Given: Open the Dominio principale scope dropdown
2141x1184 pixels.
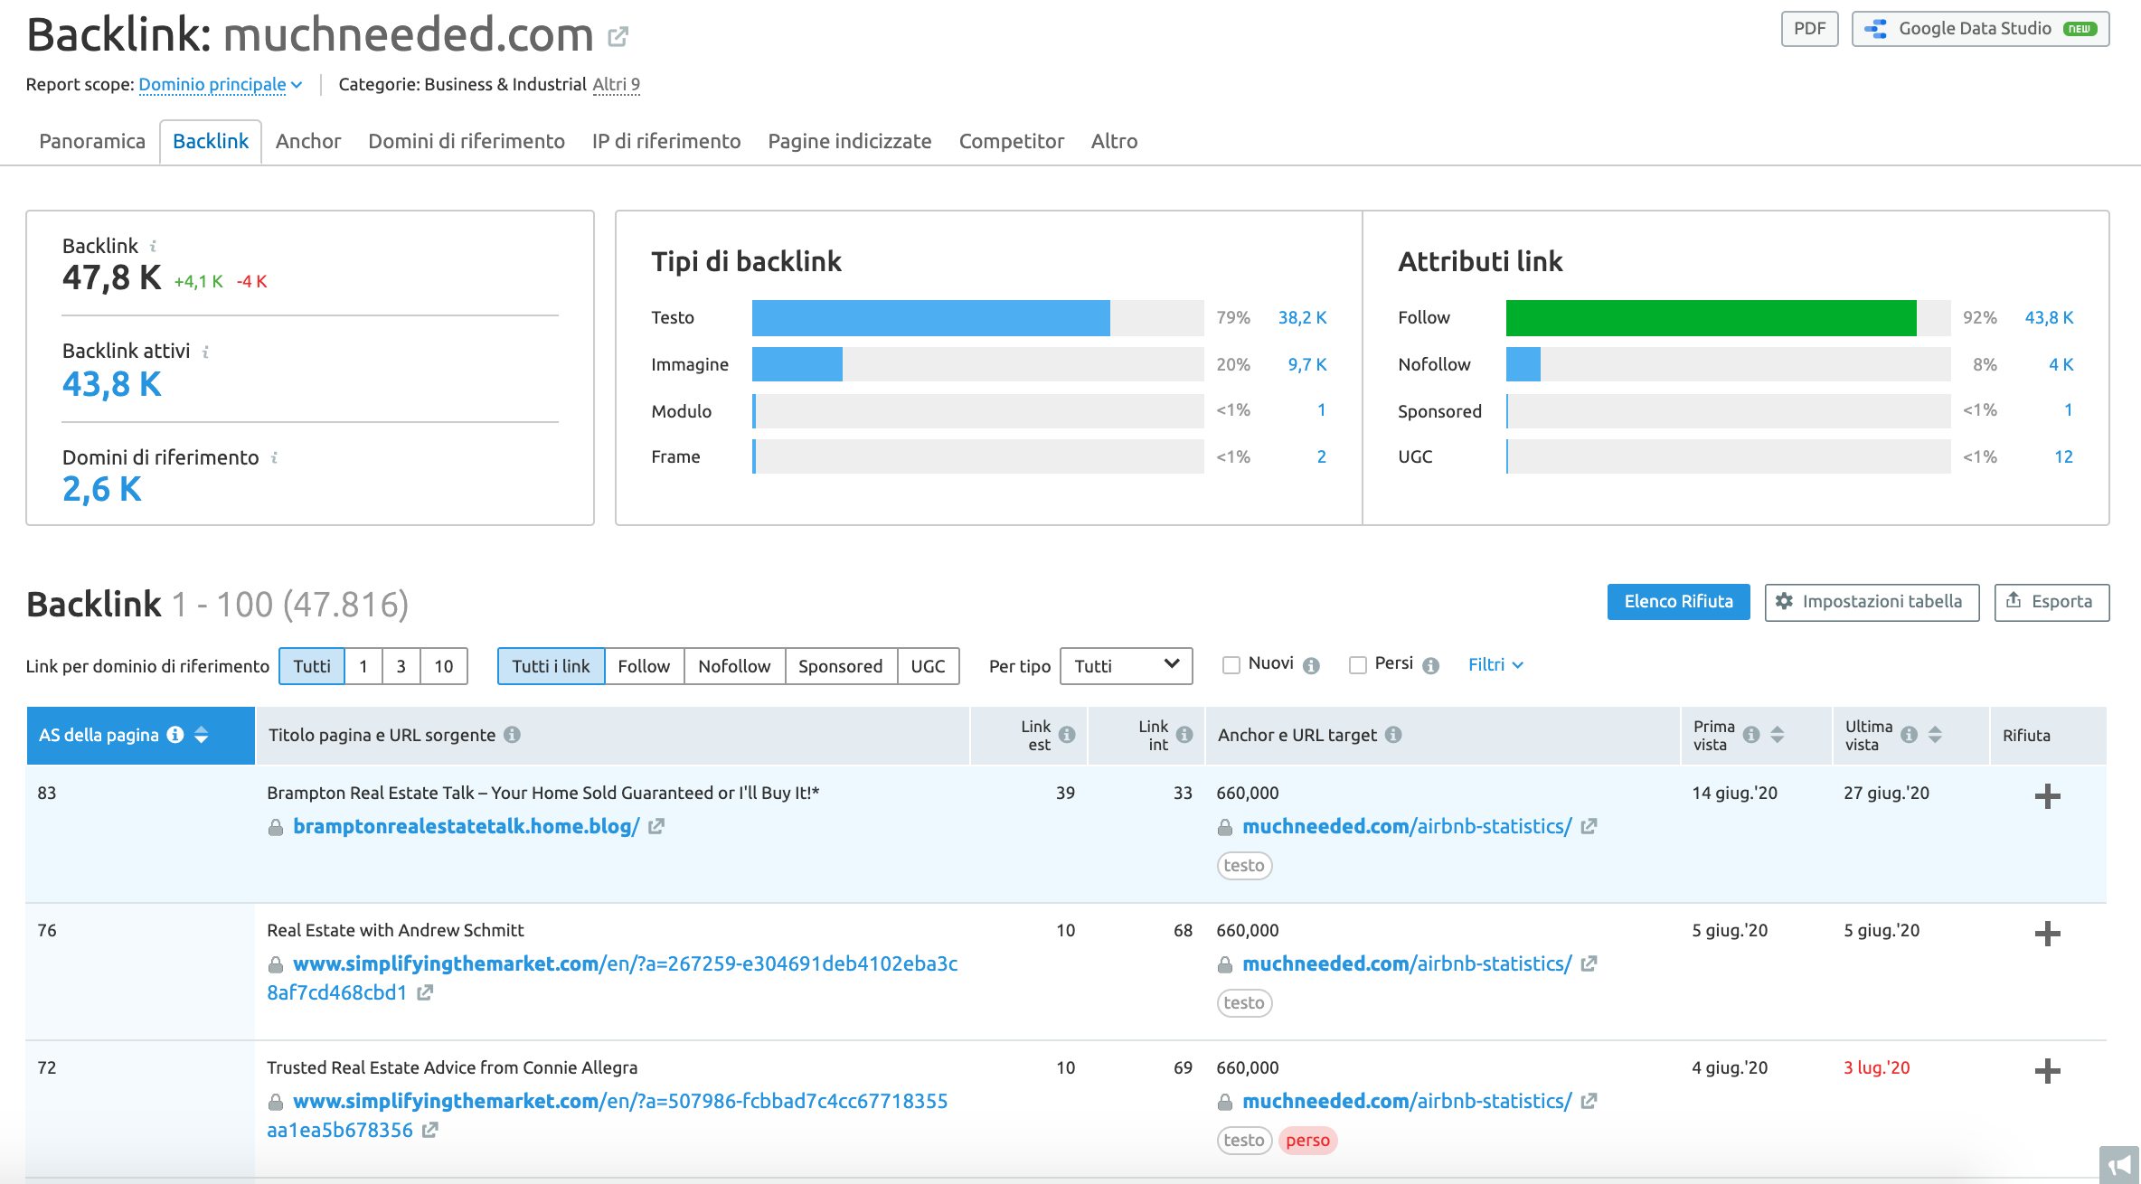Looking at the screenshot, I should (x=220, y=84).
